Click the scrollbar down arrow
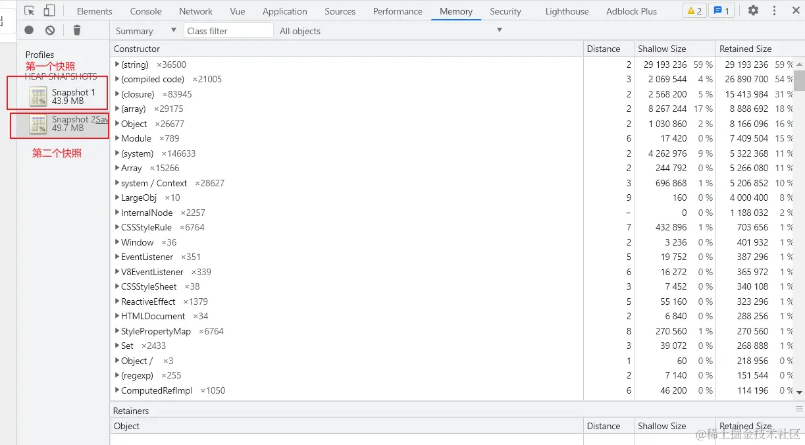This screenshot has width=805, height=445. point(800,392)
